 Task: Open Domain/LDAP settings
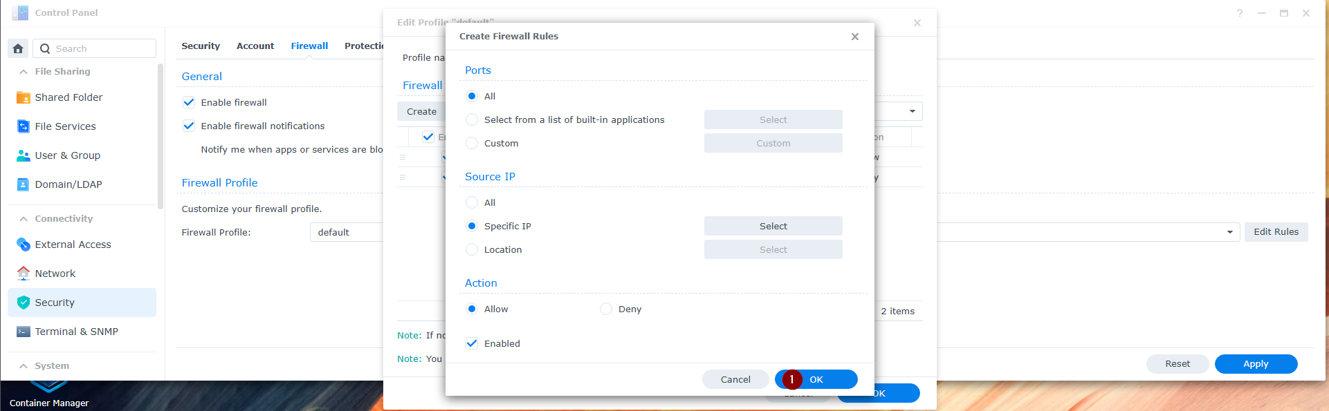click(x=24, y=184)
